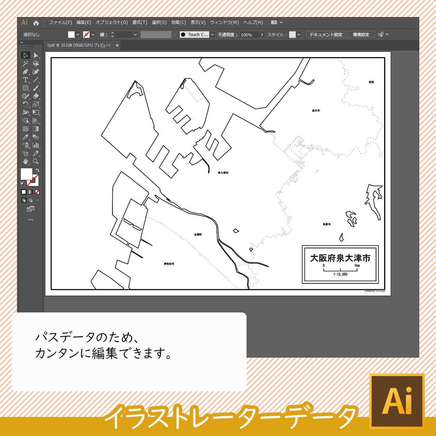Choose the Lasso tool
Viewport: 436px width, 436px height.
tap(36, 63)
